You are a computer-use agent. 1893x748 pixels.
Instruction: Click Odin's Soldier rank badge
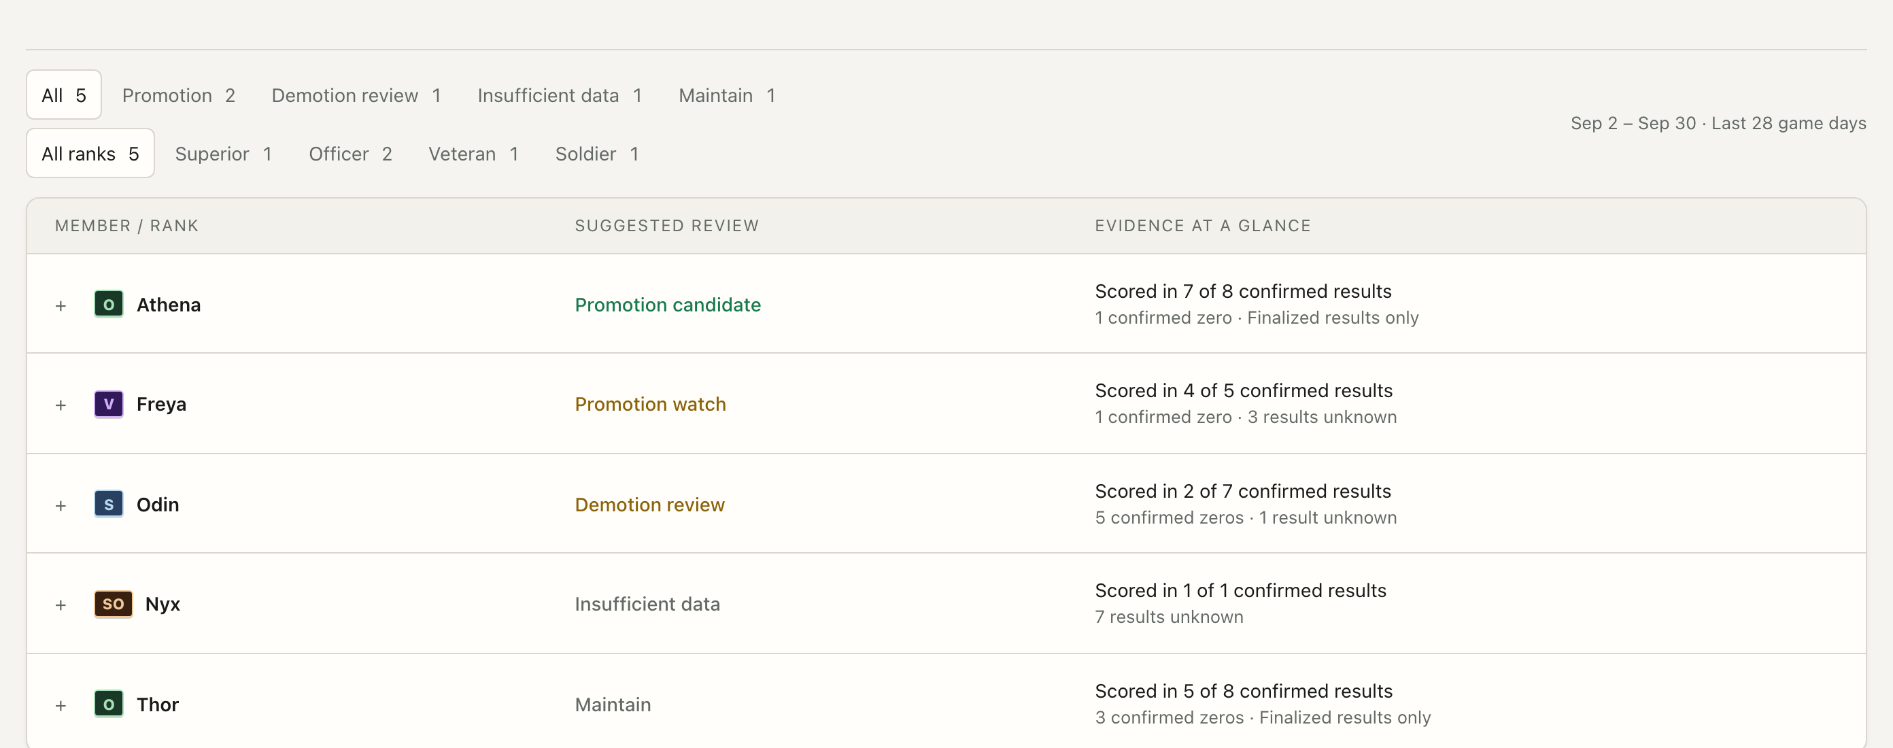(109, 504)
